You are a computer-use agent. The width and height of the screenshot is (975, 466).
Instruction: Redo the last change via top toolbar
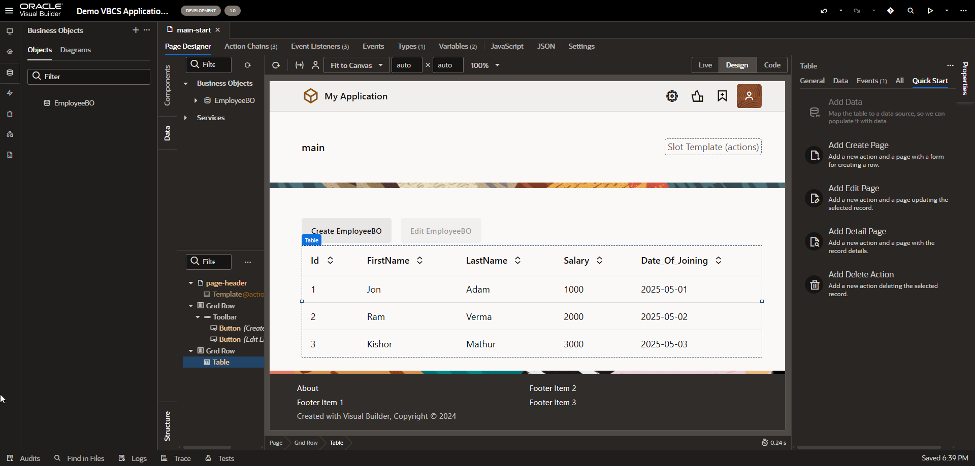[x=858, y=11]
